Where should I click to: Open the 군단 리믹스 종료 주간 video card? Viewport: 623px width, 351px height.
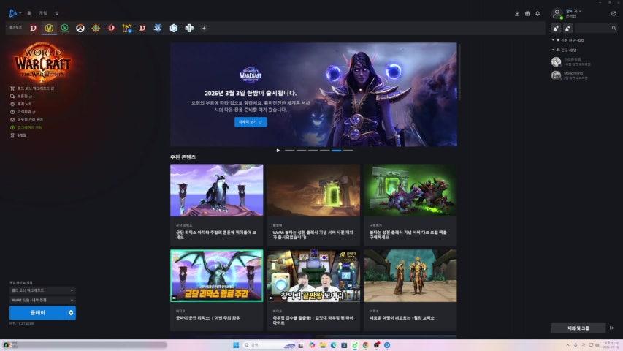pos(216,290)
